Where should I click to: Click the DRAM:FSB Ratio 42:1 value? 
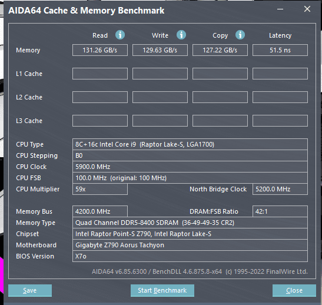pos(280,211)
